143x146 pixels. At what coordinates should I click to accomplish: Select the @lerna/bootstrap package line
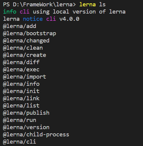30,33
